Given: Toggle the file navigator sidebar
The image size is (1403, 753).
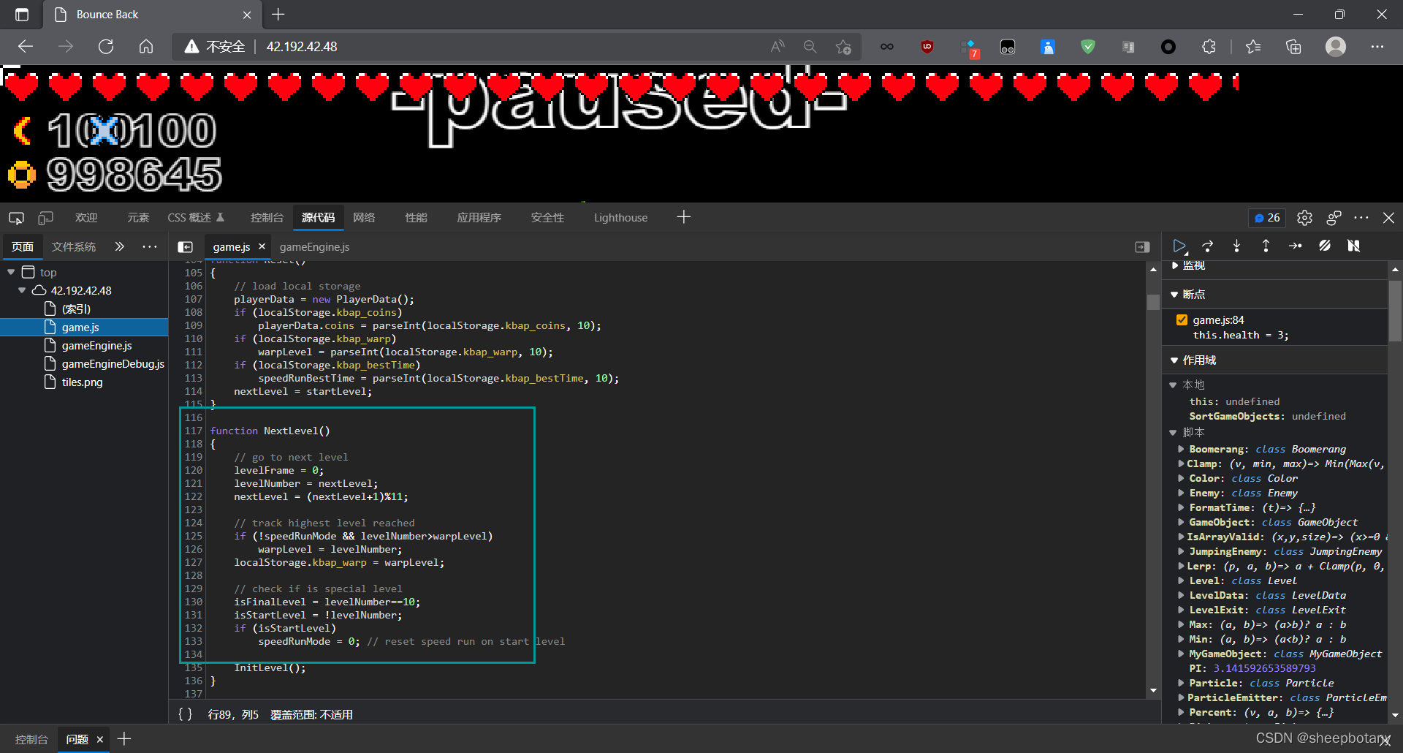Looking at the screenshot, I should [186, 247].
